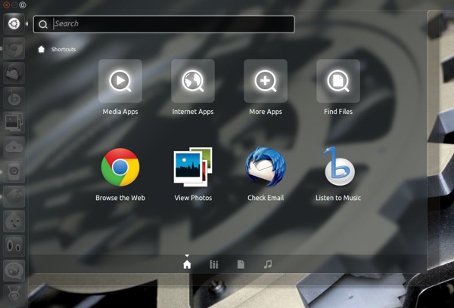Open the smiling droplet launcher icon
Image resolution: width=454 pixels, height=308 pixels.
pyautogui.click(x=14, y=221)
